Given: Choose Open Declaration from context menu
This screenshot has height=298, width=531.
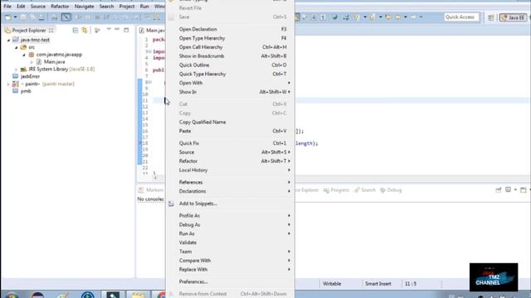Looking at the screenshot, I should (x=231, y=30).
